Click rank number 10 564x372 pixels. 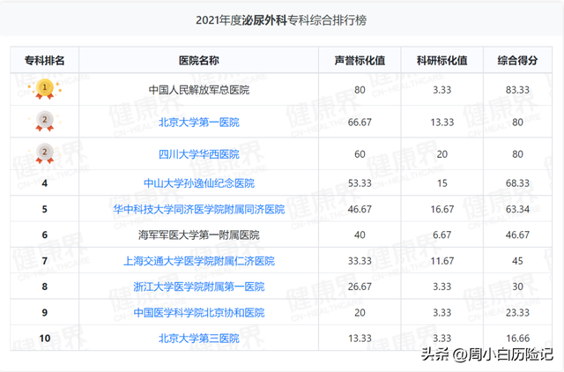45,339
